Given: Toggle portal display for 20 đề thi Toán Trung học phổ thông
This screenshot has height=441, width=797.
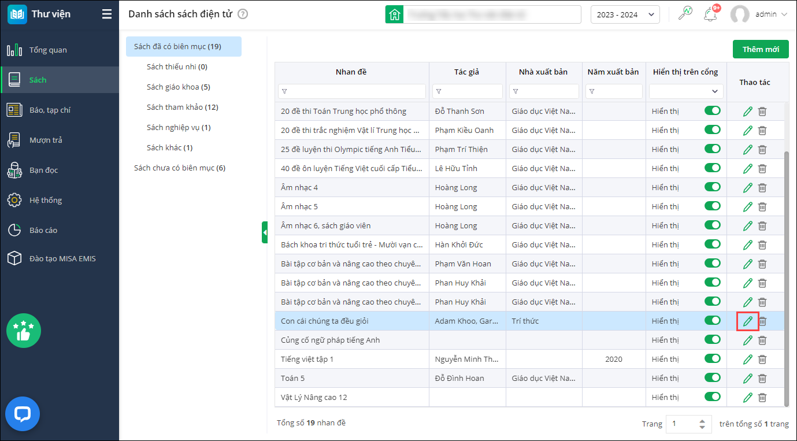Looking at the screenshot, I should pyautogui.click(x=713, y=111).
